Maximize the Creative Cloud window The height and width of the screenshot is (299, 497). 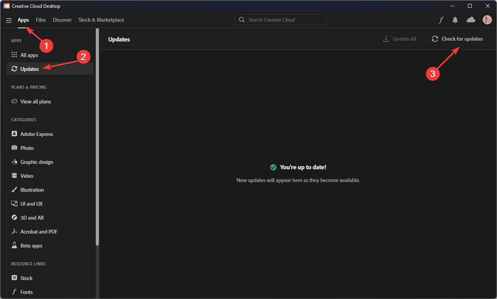tap(470, 6)
